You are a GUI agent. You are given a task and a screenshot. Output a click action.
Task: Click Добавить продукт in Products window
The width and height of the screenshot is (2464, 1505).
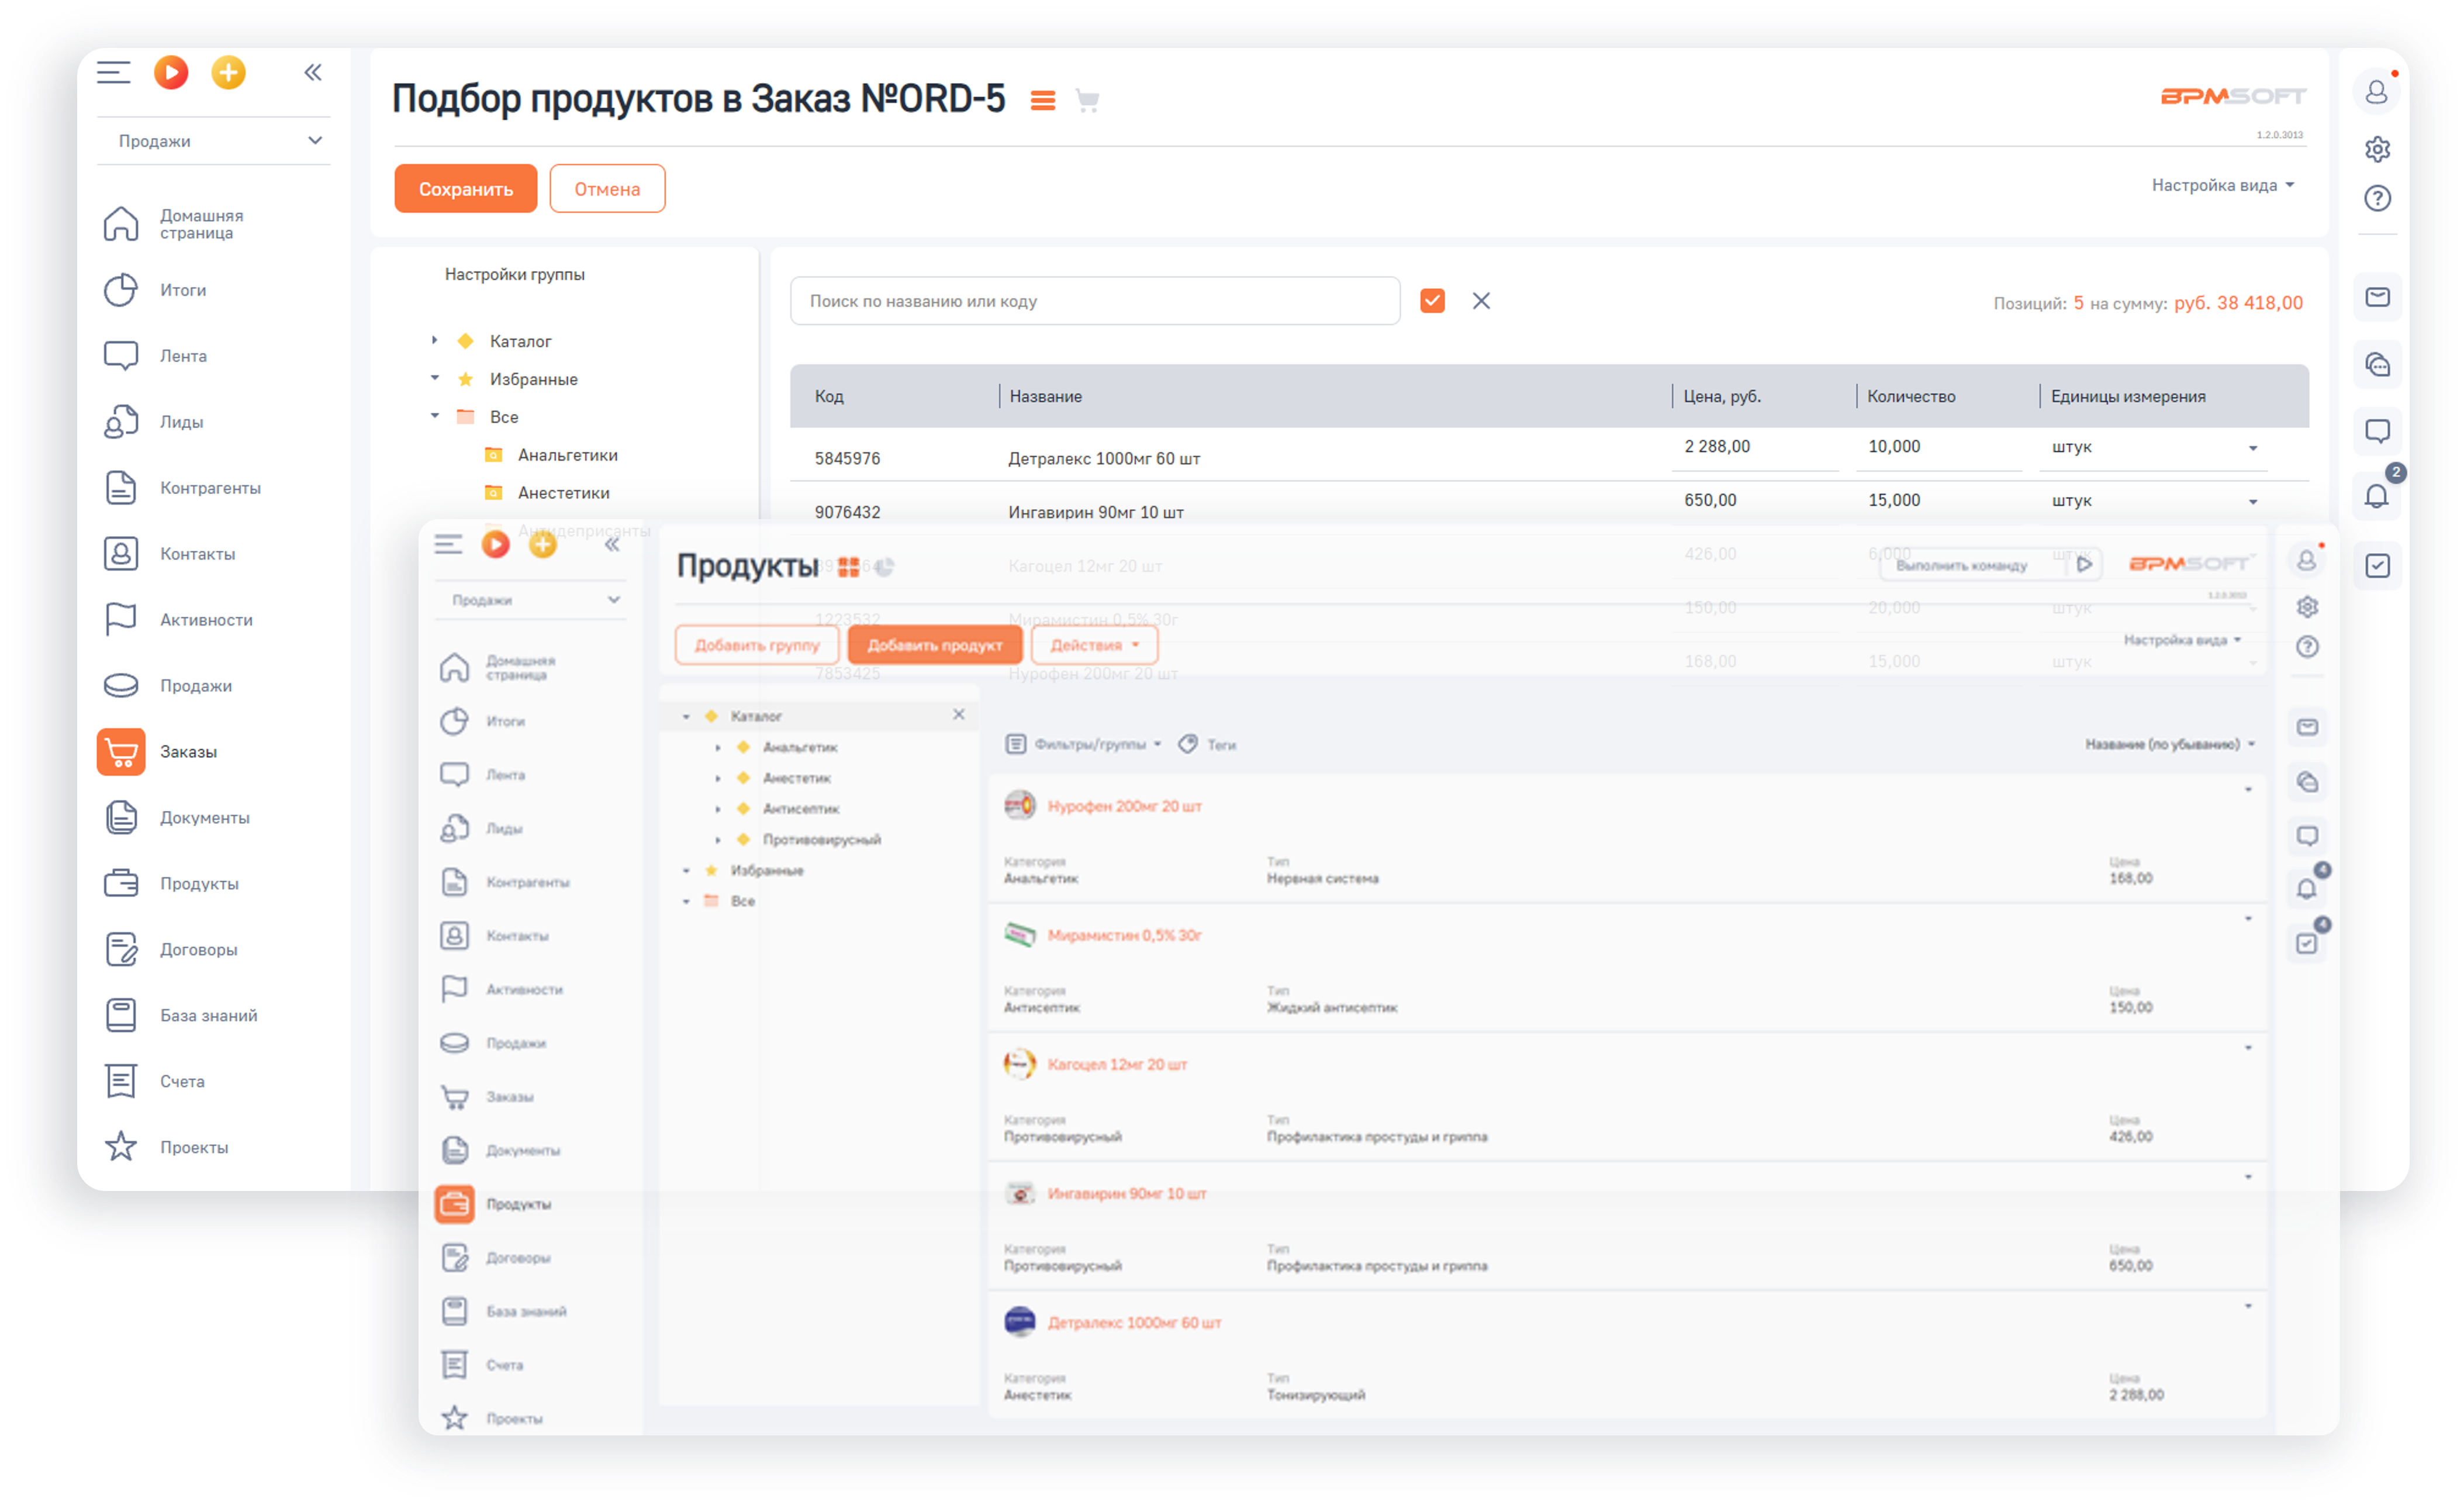tap(934, 645)
